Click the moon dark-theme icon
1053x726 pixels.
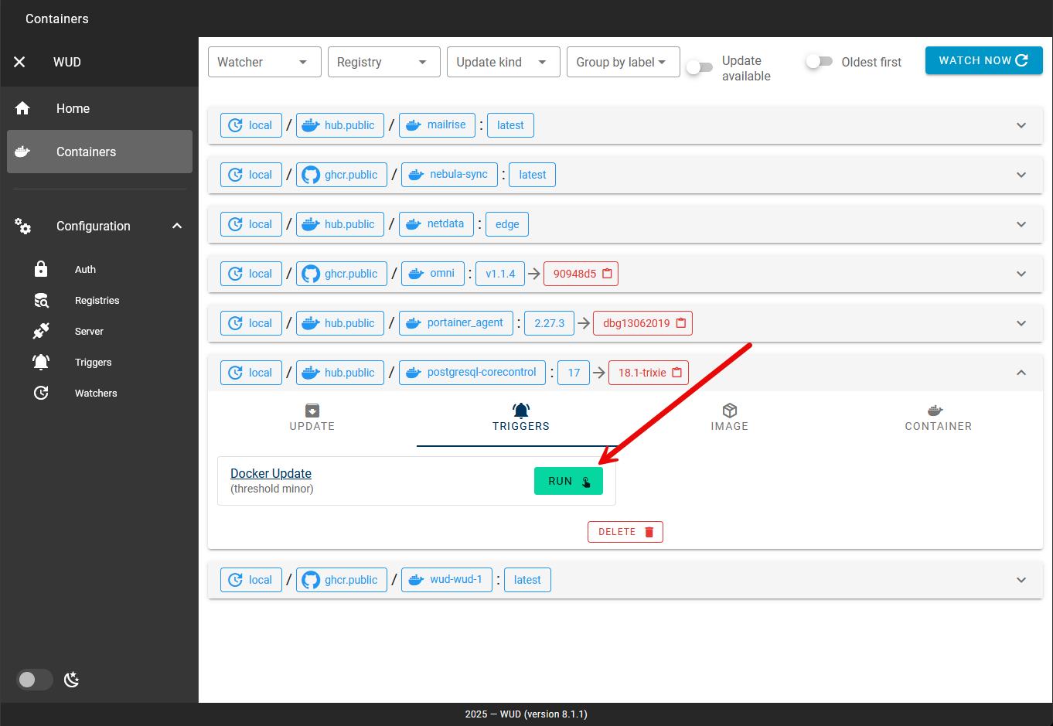72,680
